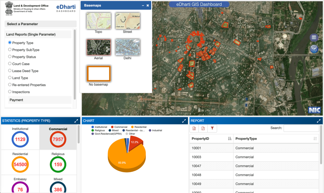
Task: Select the row with PropertyID 10049
Action: (254, 184)
